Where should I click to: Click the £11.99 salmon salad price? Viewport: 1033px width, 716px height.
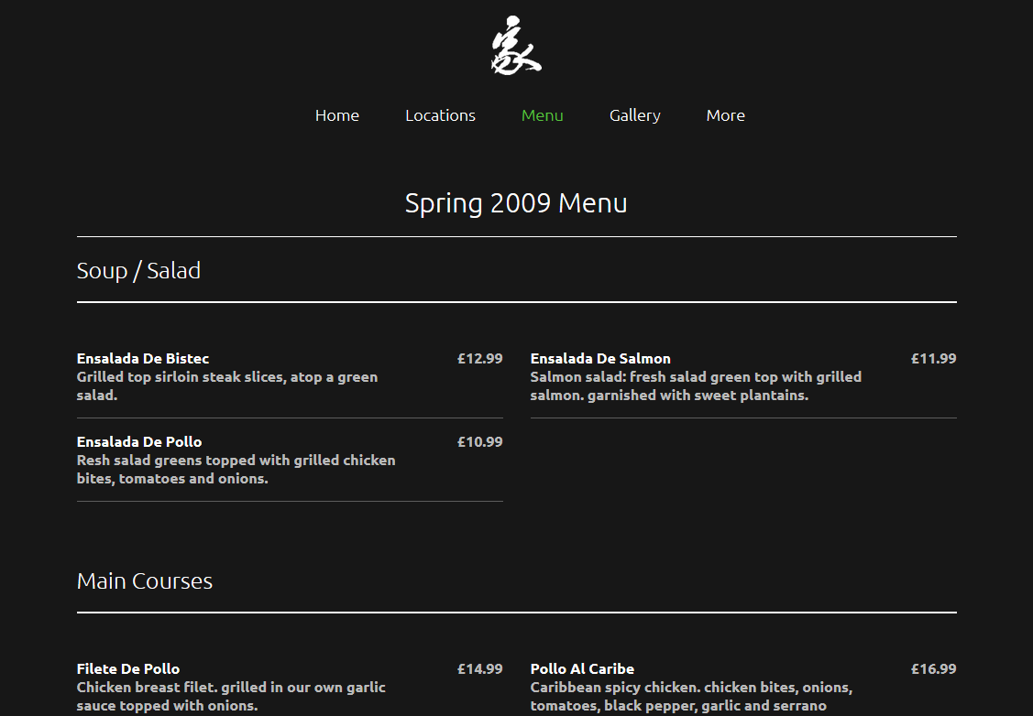click(x=933, y=359)
